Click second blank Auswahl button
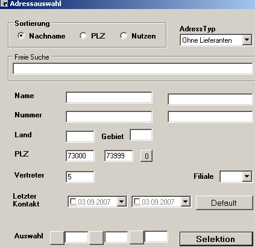The image size is (255, 248). [96, 238]
